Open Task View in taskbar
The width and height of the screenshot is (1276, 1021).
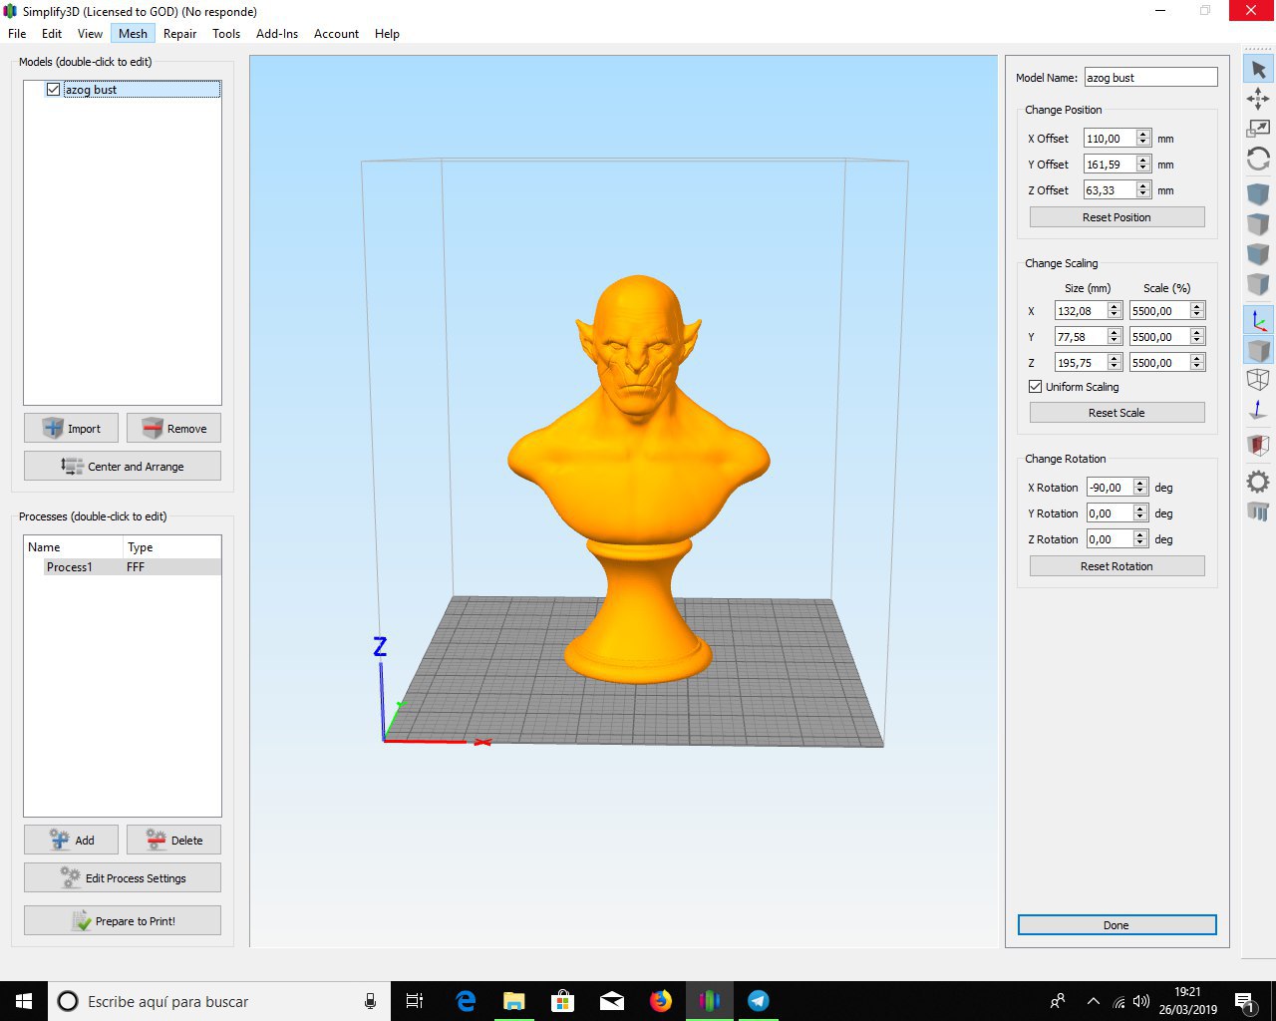[415, 1001]
